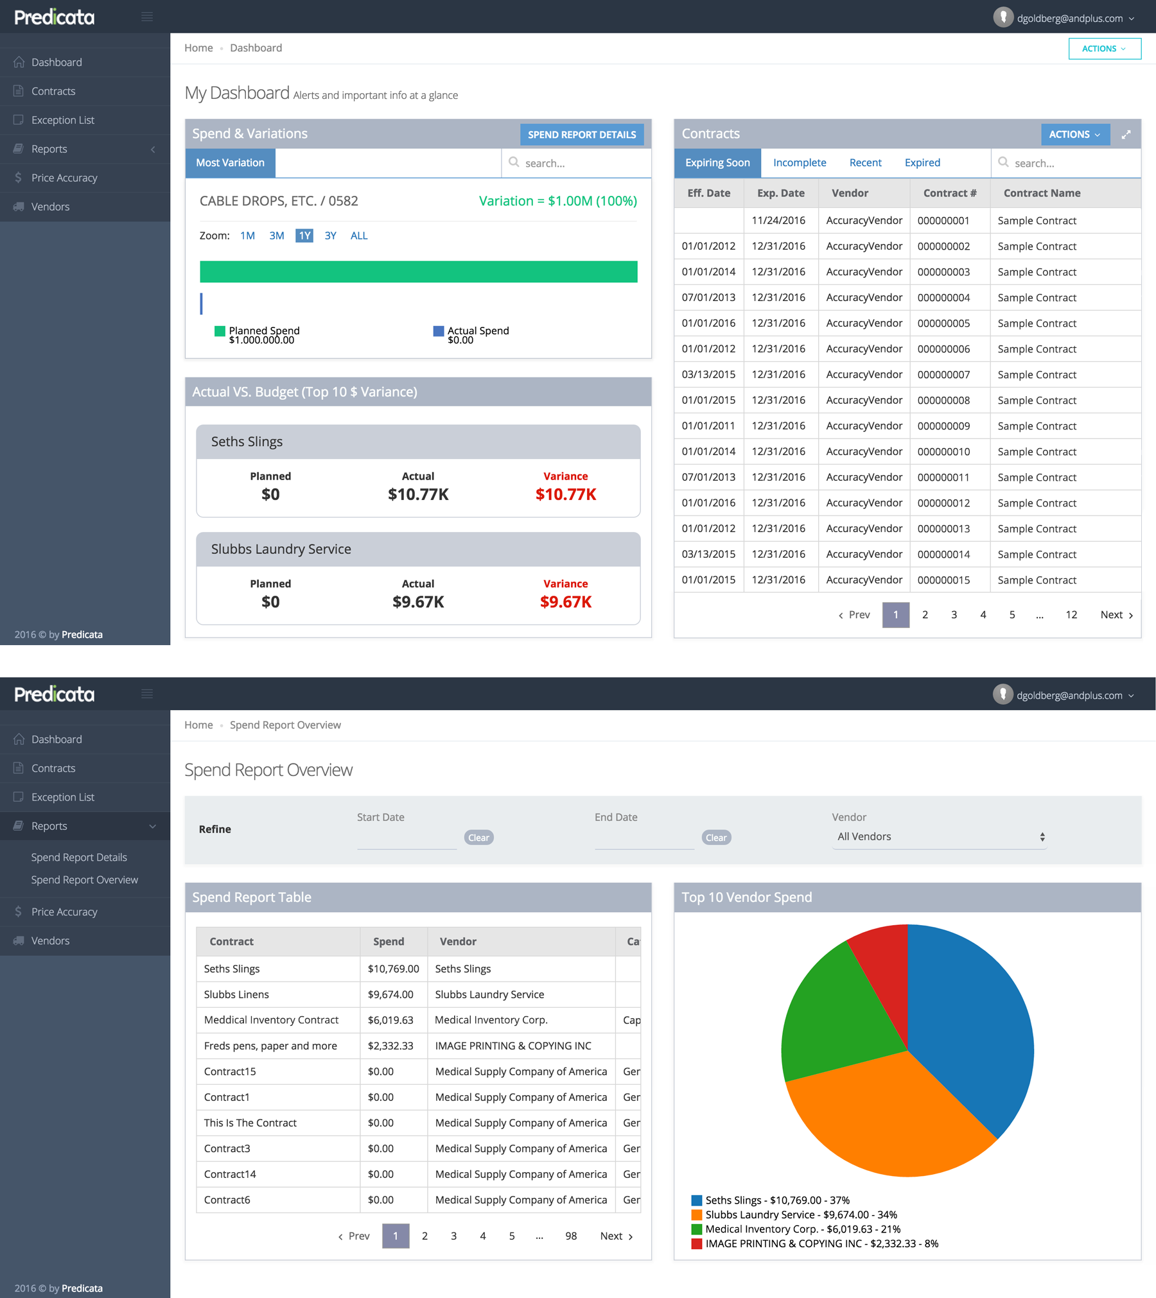Screen dimensions: 1156x1298
Task: Click green Planned Spend legend swatch
Action: 220,331
